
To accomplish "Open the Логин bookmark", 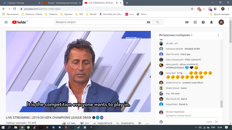I will coord(142,14).
